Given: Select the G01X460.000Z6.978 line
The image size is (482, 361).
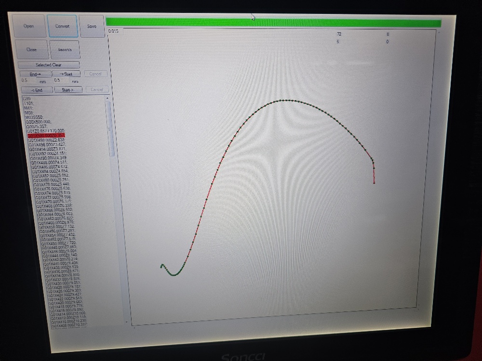Looking at the screenshot, I should 56,222.
